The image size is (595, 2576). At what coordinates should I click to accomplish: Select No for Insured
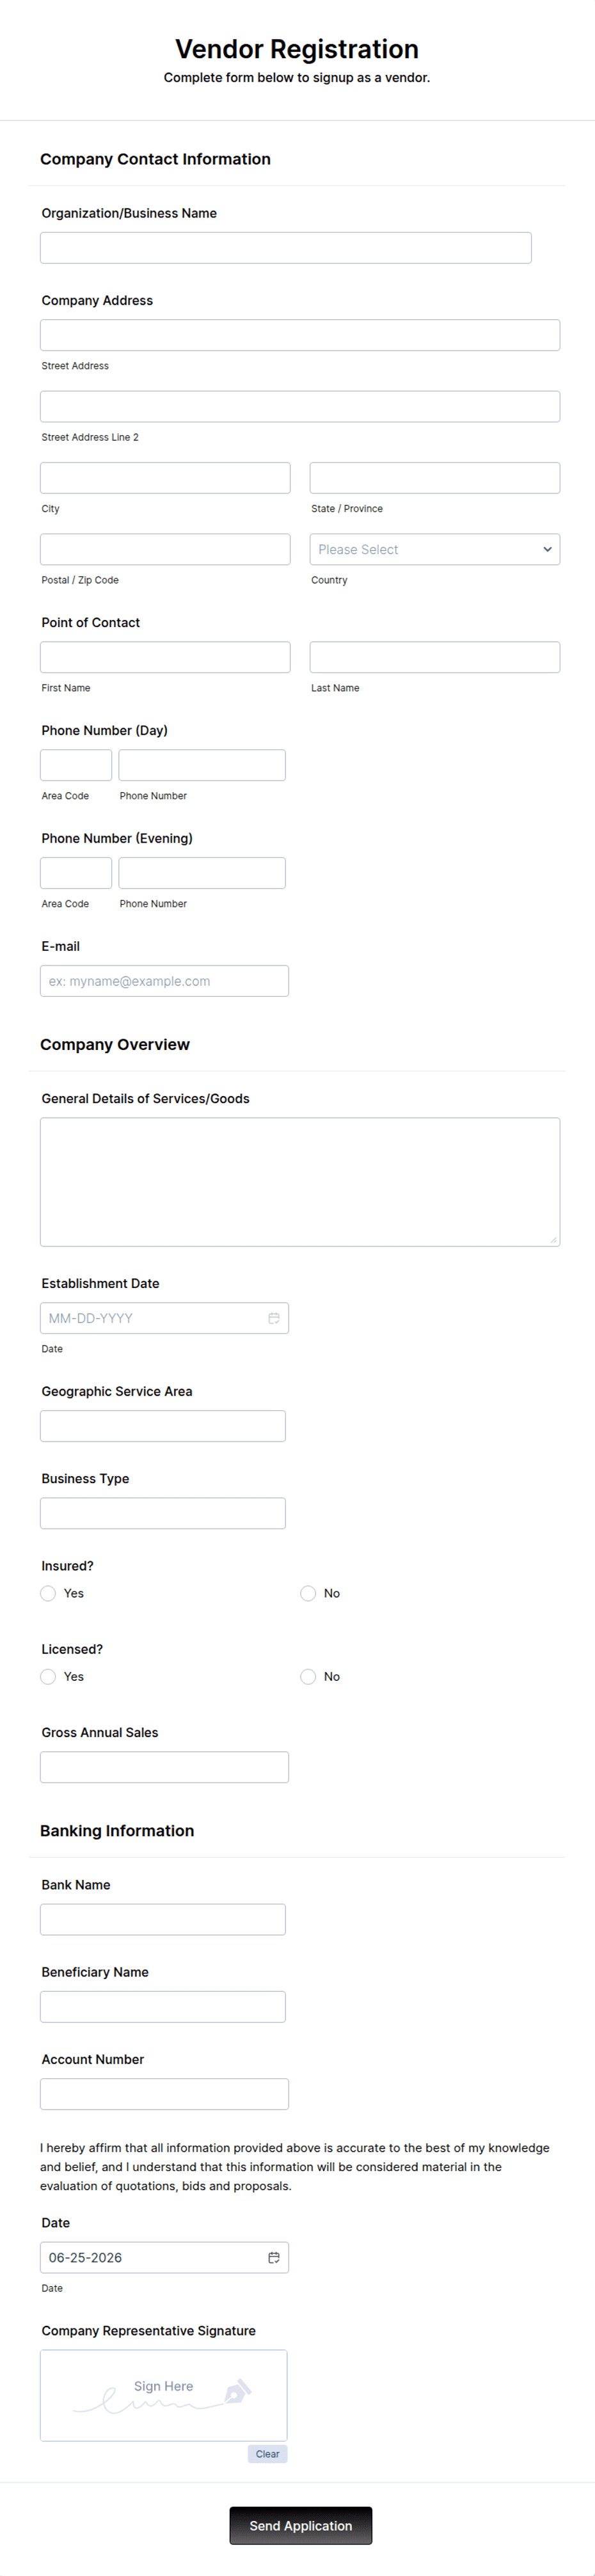308,1593
